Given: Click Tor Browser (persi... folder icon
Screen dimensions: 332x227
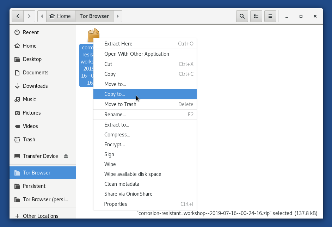Looking at the screenshot, I should (17, 200).
